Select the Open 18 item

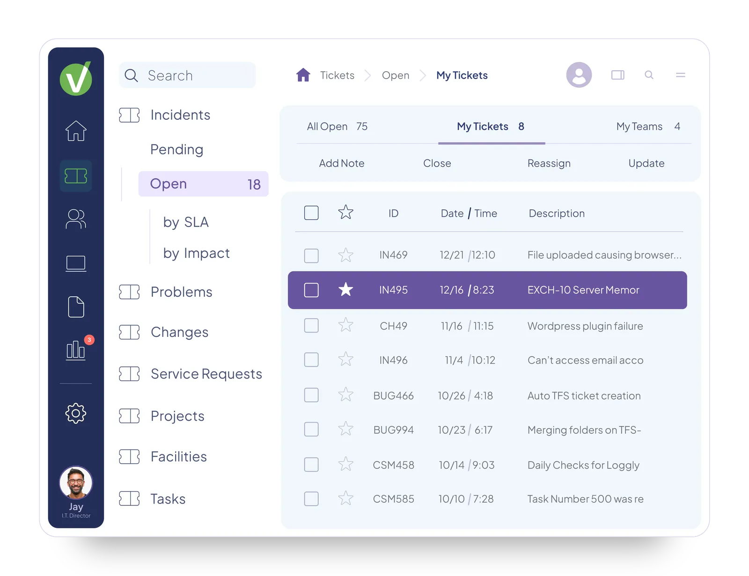pos(203,184)
